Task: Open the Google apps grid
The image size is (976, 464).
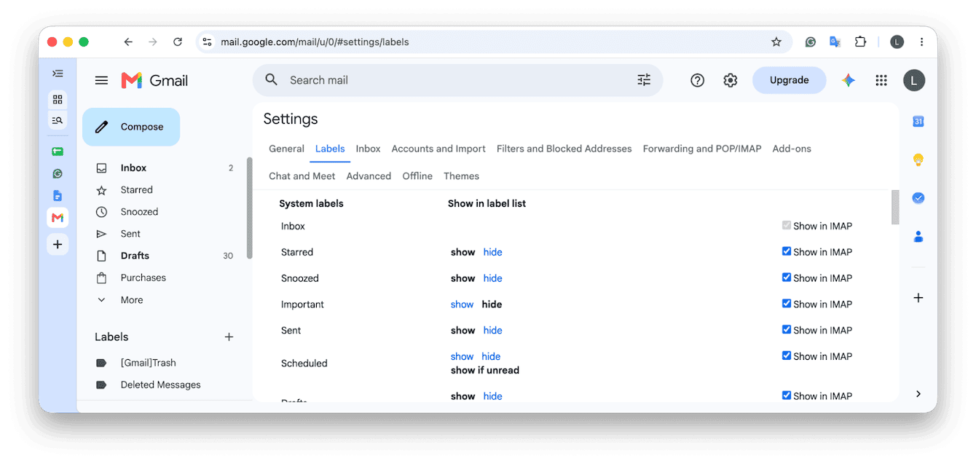Action: tap(881, 80)
